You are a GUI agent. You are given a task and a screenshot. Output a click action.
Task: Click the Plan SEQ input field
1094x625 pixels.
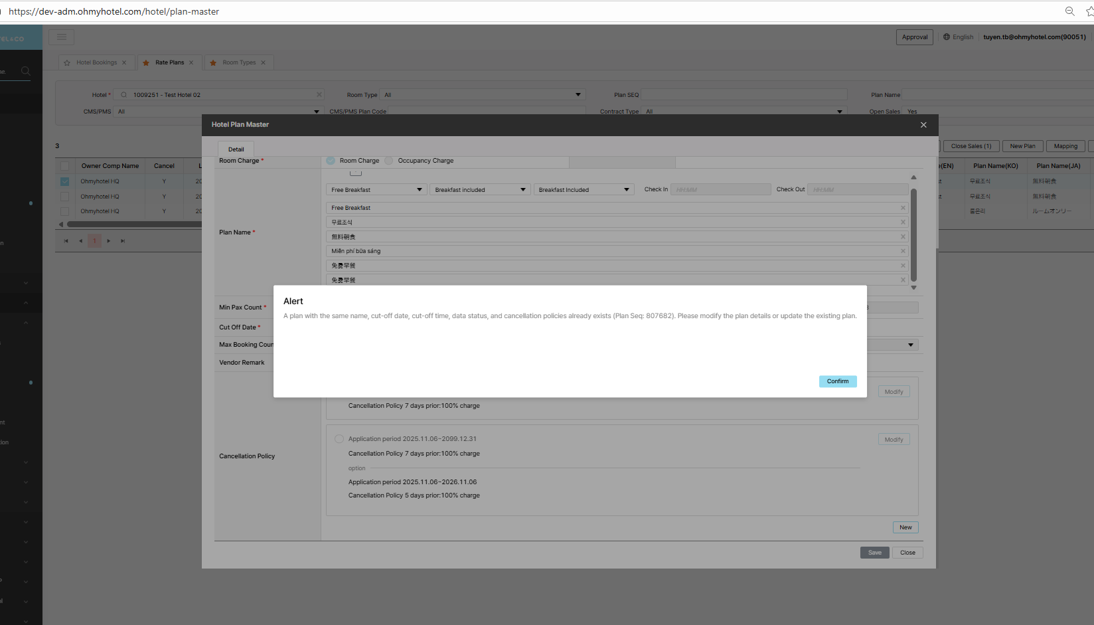(x=743, y=95)
